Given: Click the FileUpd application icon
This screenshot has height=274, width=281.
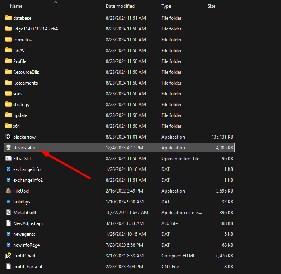Looking at the screenshot, I should click(x=8, y=191).
